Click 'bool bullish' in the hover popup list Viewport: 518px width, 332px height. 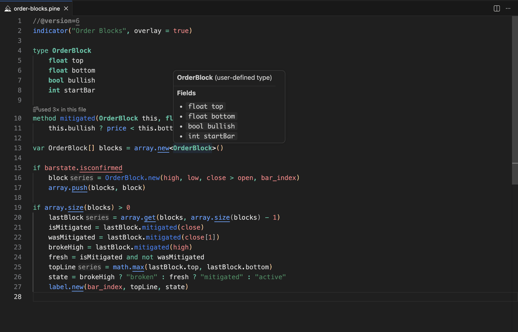click(x=212, y=126)
